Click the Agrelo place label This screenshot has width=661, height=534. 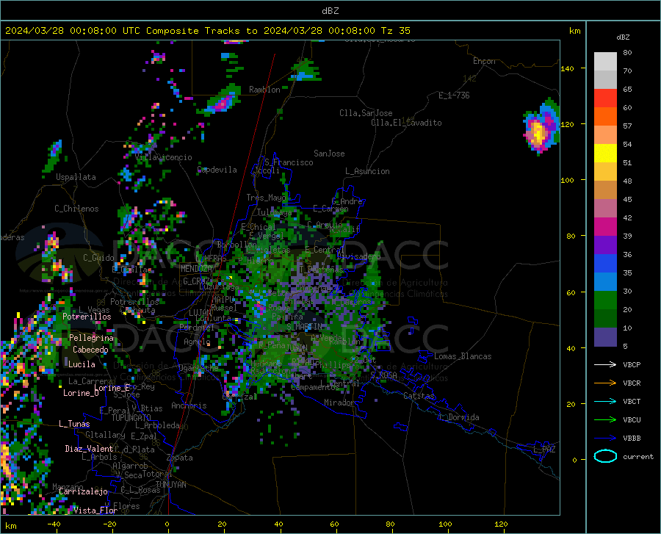[197, 342]
